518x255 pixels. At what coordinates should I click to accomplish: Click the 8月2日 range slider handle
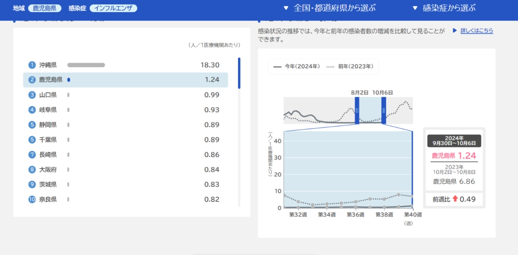click(357, 110)
